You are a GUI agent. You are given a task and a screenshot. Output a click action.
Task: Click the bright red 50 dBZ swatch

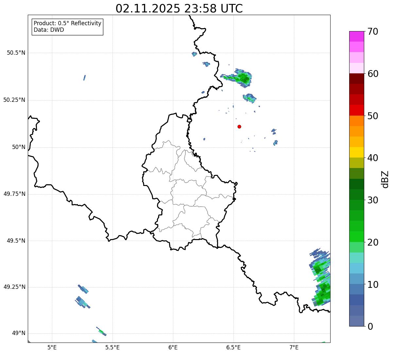357,110
